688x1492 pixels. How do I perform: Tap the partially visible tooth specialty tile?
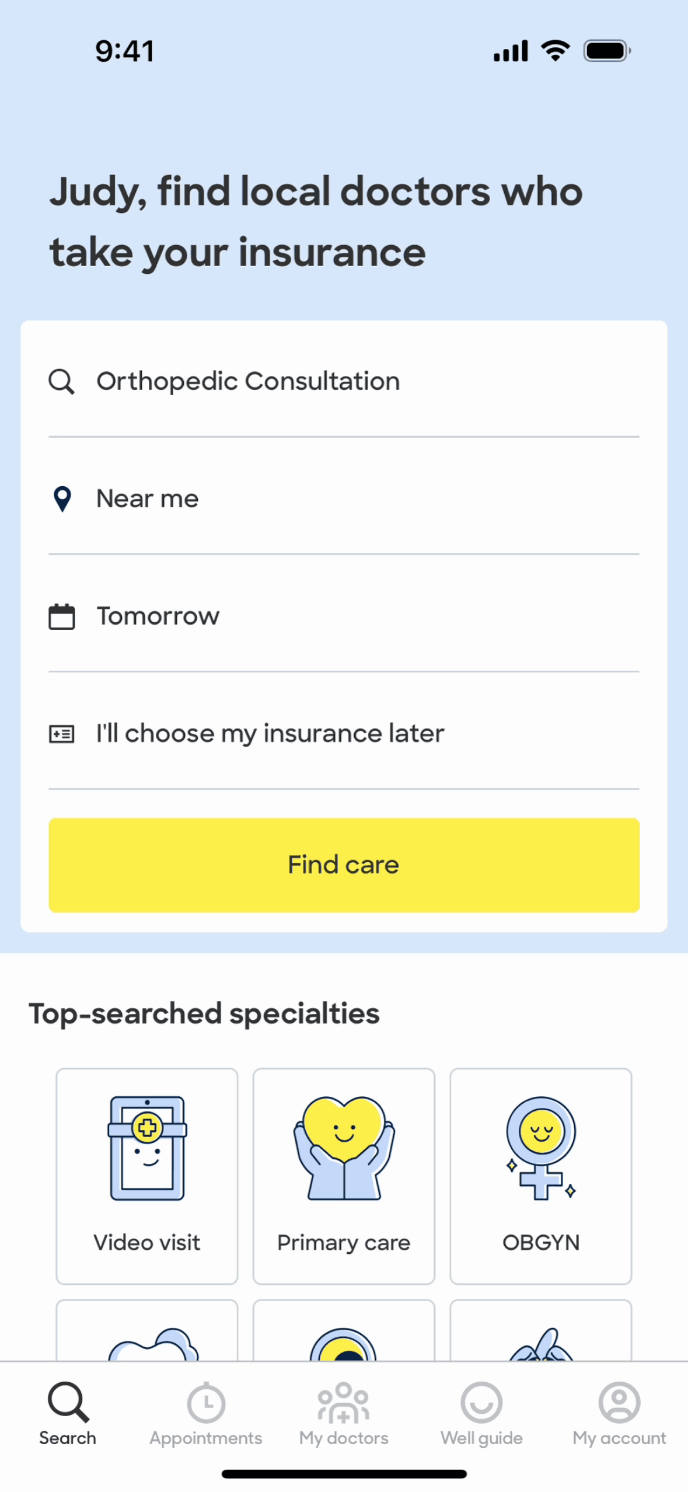pyautogui.click(x=147, y=1330)
